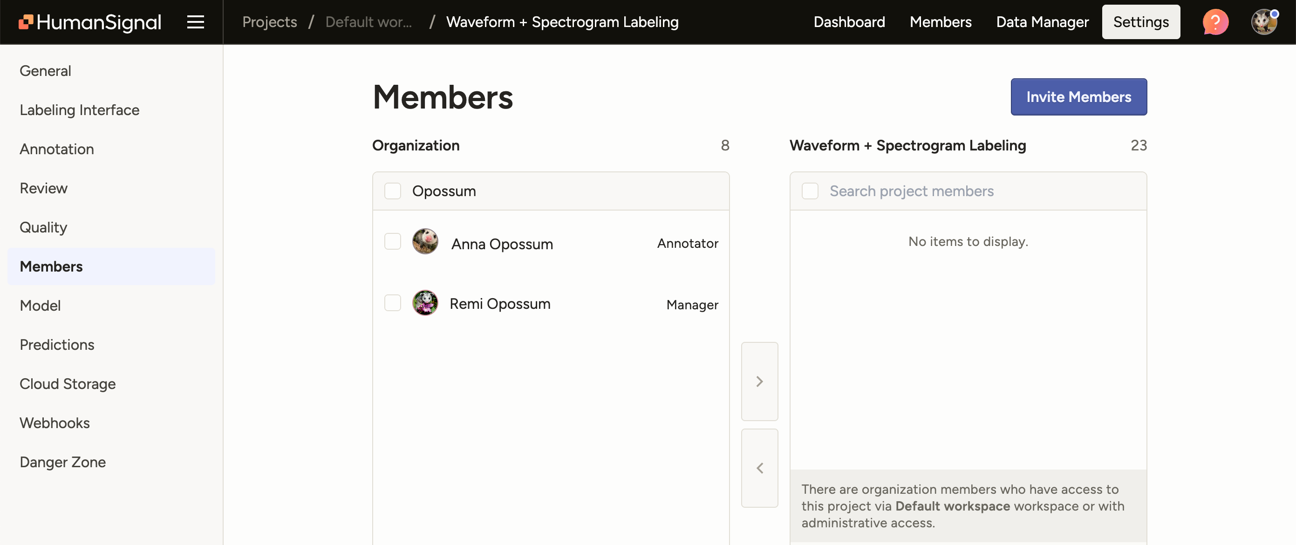
Task: Toggle select-all checkbox for organization list
Action: pos(392,191)
